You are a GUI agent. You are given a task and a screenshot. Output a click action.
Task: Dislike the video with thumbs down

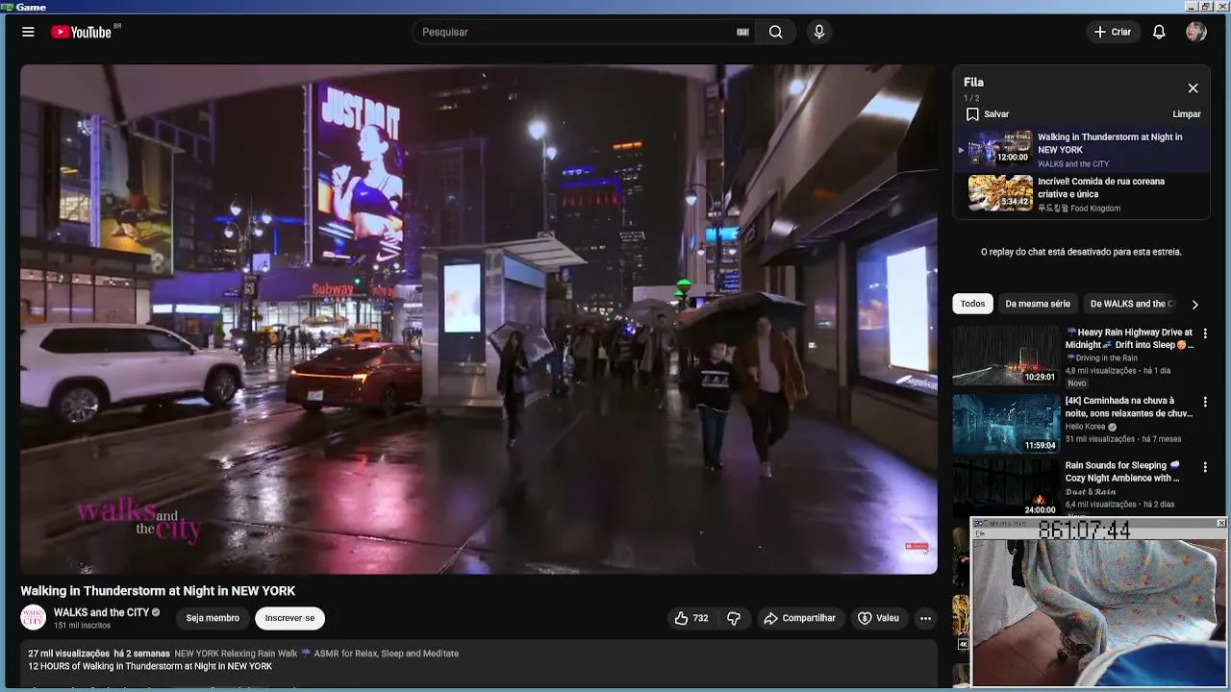(734, 618)
